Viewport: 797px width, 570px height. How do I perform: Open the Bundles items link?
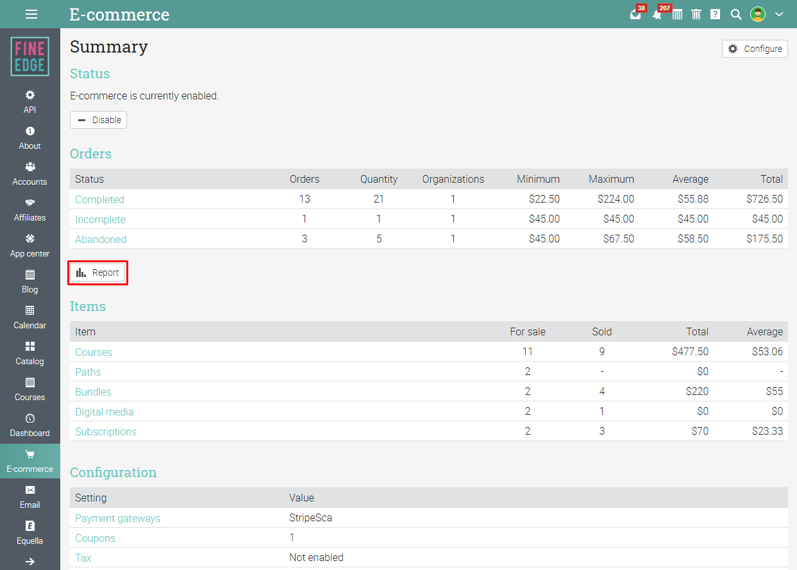click(93, 392)
